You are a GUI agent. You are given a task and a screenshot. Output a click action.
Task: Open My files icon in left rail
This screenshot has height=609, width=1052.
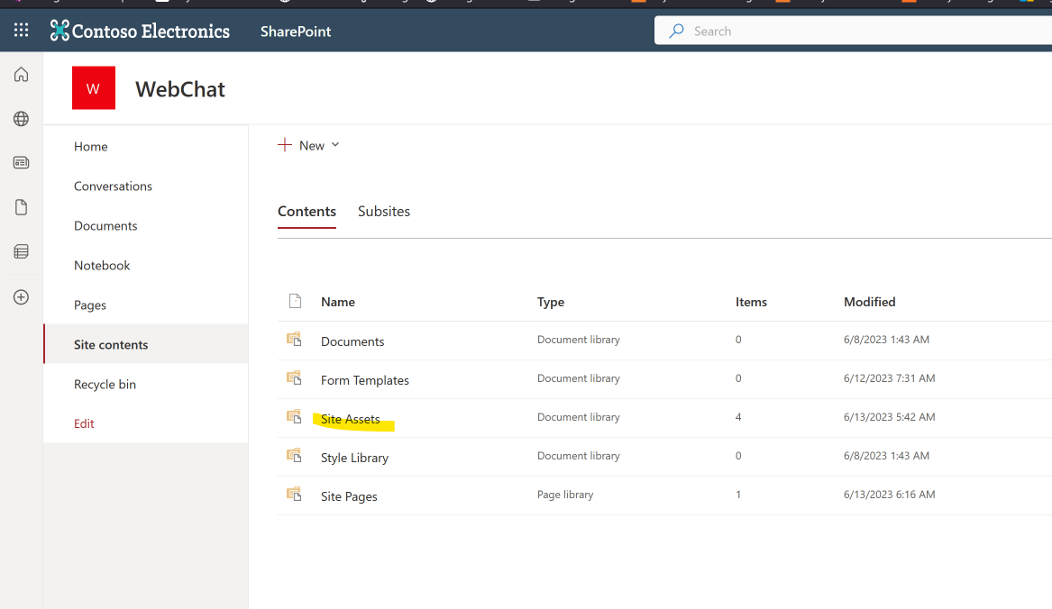pos(21,207)
